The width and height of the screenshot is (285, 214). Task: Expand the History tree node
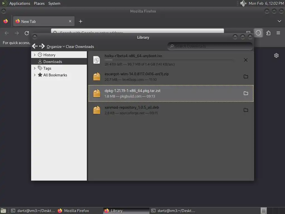tap(35, 55)
